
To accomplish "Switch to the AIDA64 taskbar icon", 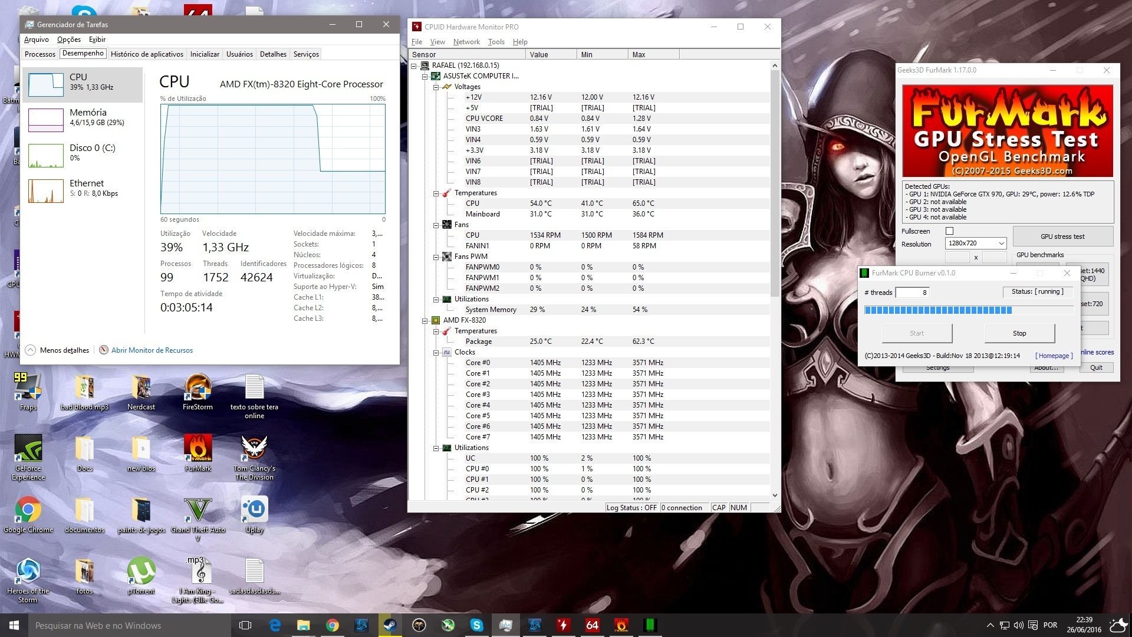I will pos(592,625).
